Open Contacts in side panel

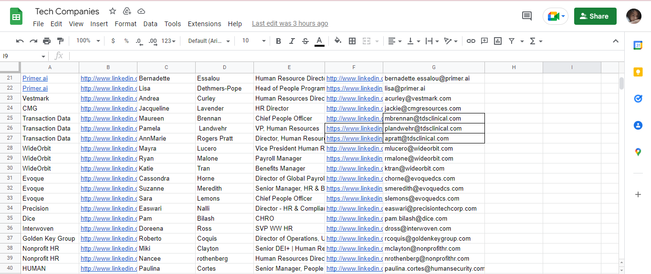(638, 125)
